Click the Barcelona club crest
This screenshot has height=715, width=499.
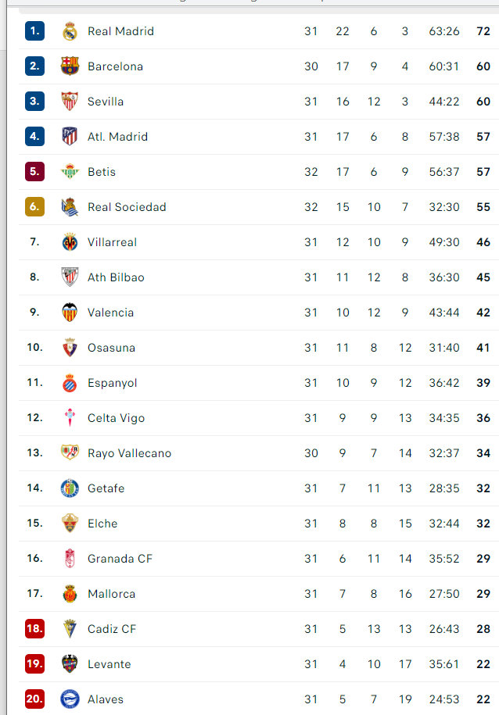tap(70, 66)
